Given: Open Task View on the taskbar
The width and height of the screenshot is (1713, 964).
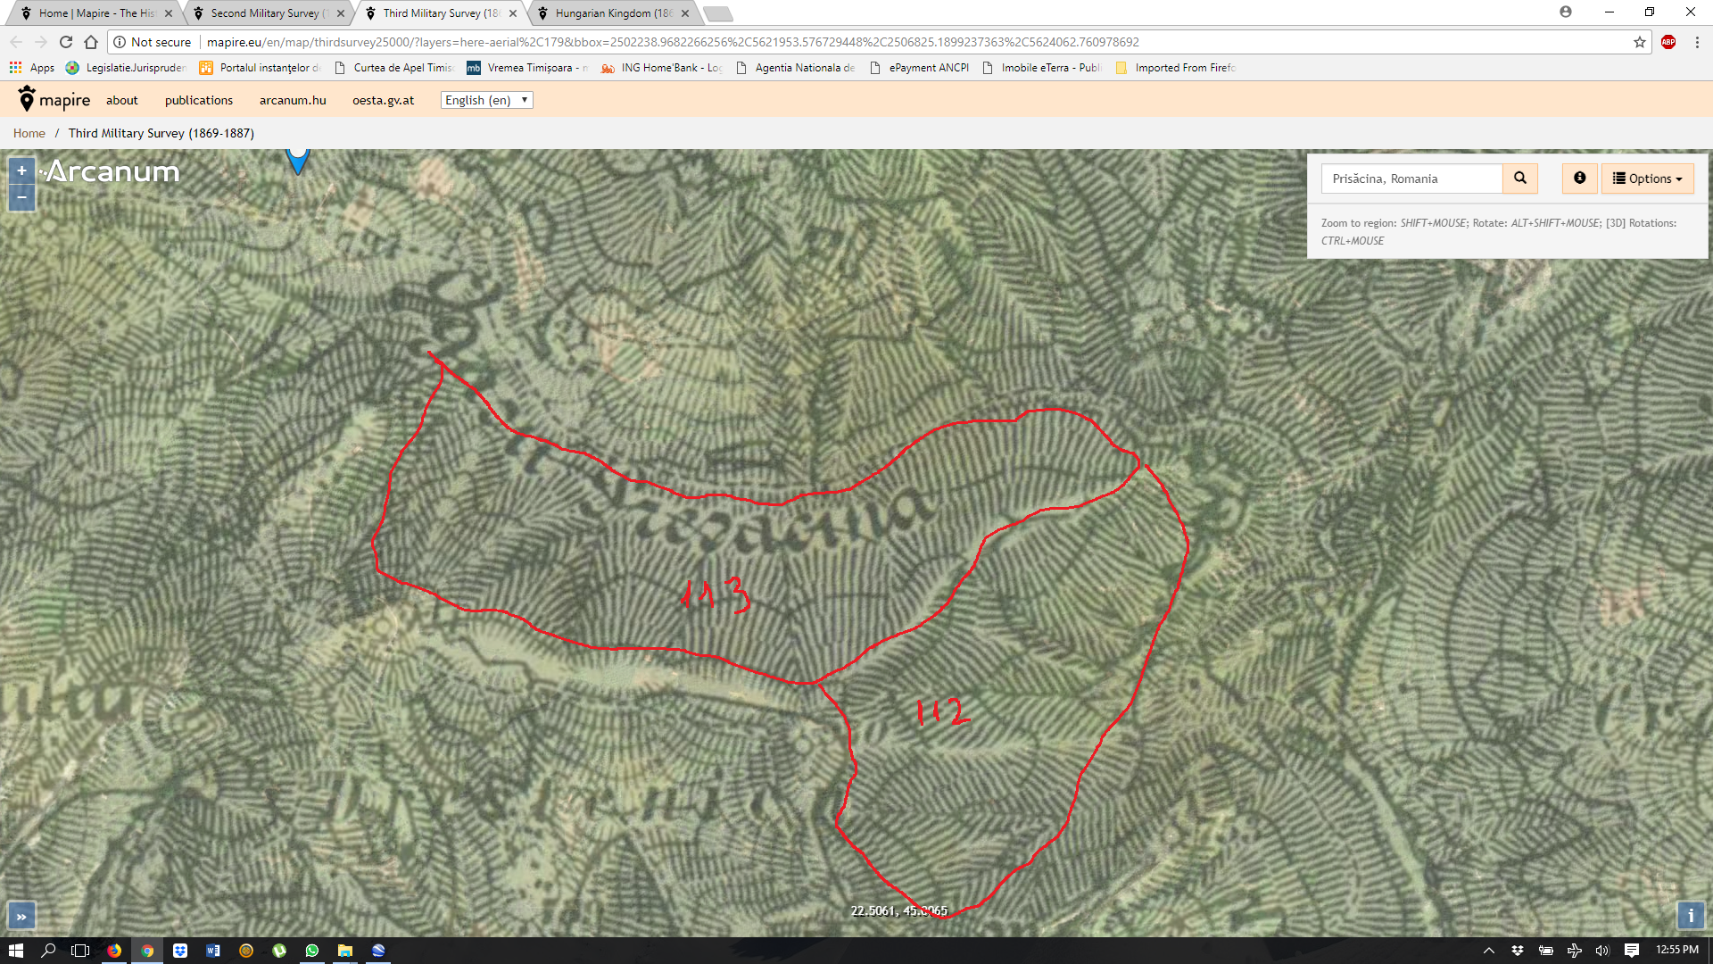Looking at the screenshot, I should click(80, 951).
